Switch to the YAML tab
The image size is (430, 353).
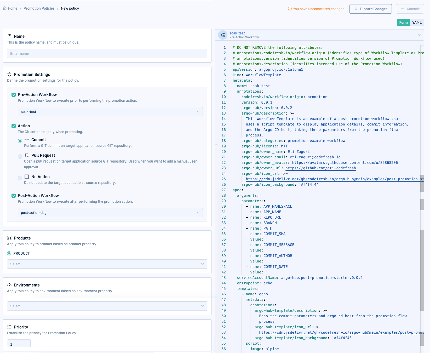click(x=417, y=22)
